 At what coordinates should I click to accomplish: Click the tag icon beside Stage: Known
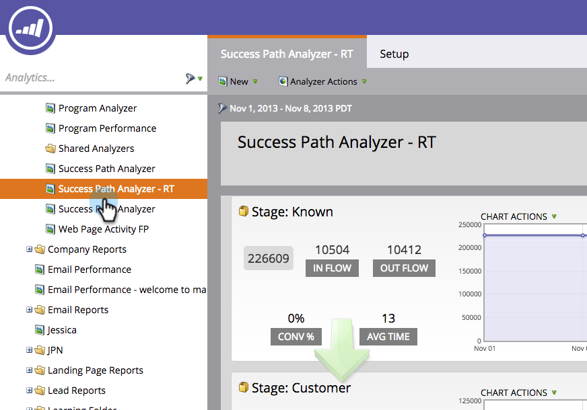244,211
